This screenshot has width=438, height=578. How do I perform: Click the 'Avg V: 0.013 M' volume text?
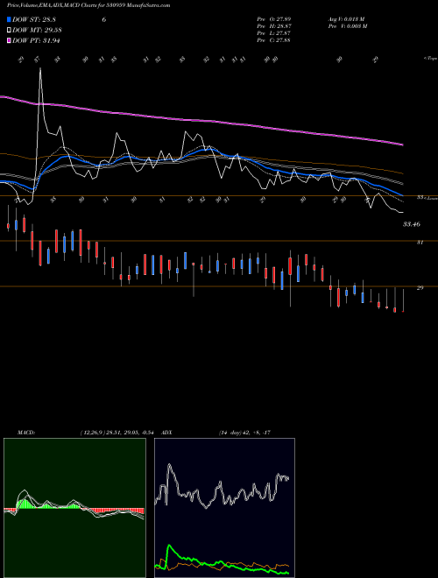(346, 19)
